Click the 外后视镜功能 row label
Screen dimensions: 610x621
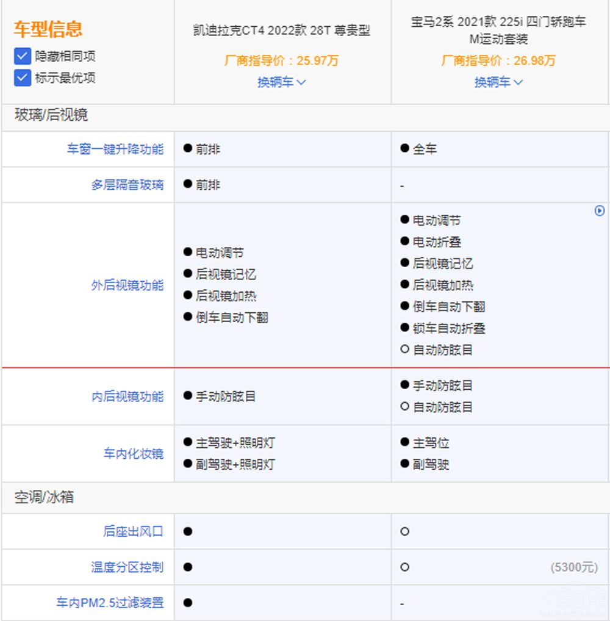[x=127, y=285]
